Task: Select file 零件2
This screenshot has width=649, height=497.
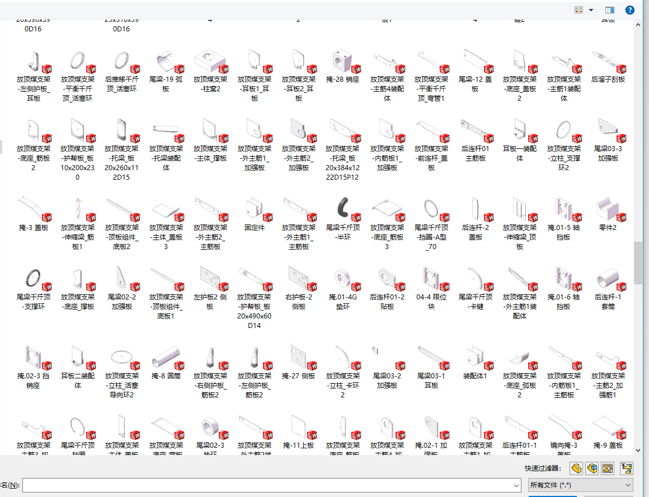Action: click(x=608, y=214)
